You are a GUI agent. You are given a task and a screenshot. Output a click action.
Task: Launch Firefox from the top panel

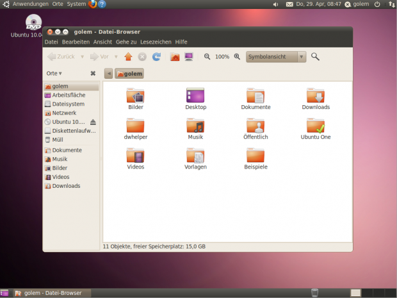[93, 4]
